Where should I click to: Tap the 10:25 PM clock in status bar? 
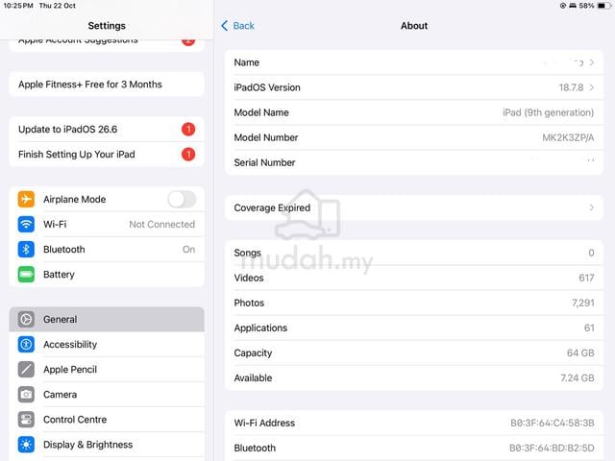point(18,6)
